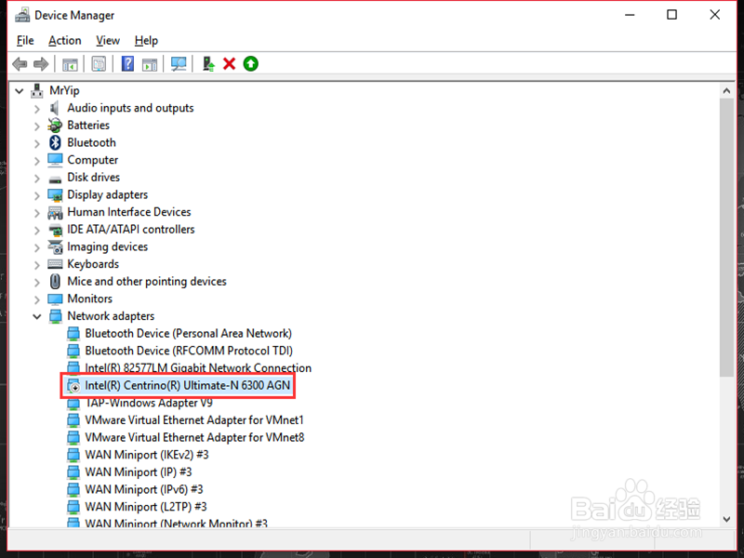744x558 pixels.
Task: Click the Human Interface Devices icon
Action: 55,212
